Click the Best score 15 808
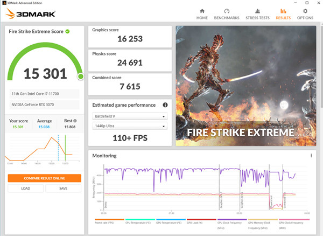This screenshot has height=236, width=323. (x=70, y=127)
